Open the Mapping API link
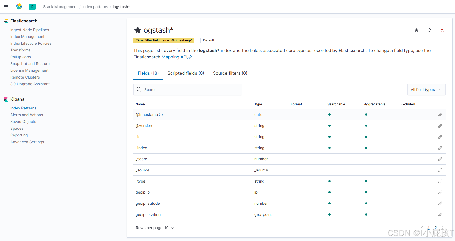 [177, 57]
